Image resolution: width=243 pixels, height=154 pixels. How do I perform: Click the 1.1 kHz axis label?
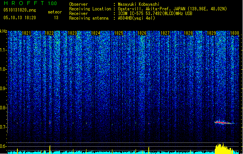pos(3,50)
